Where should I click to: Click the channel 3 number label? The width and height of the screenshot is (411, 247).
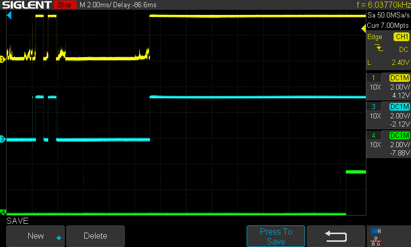point(373,107)
